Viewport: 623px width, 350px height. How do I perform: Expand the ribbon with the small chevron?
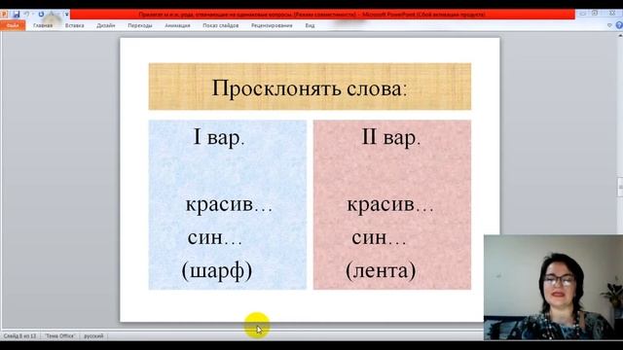click(609, 25)
